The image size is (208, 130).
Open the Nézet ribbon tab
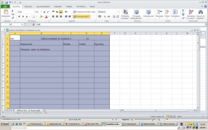point(92,6)
